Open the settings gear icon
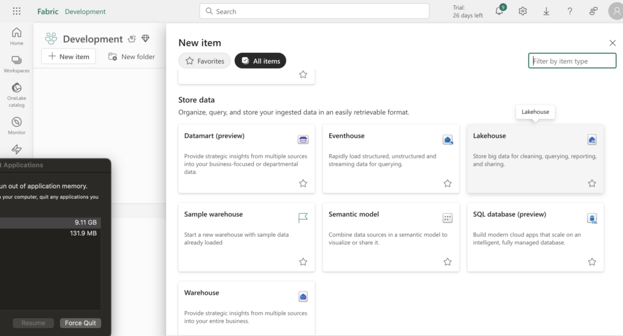The width and height of the screenshot is (623, 336). (523, 11)
